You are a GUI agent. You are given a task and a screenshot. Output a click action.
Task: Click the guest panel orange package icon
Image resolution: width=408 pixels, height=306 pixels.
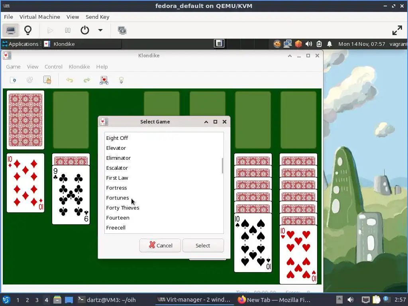click(x=298, y=44)
